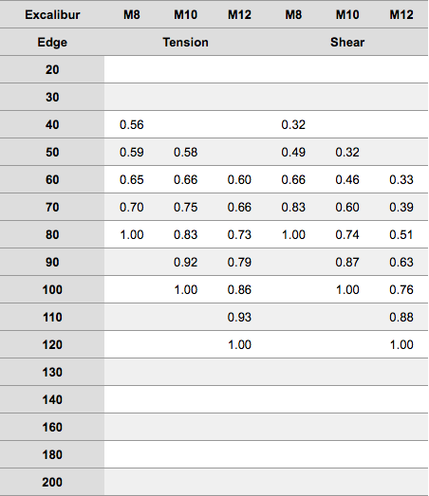Click the 0.49 shear value in row 50

coord(293,152)
